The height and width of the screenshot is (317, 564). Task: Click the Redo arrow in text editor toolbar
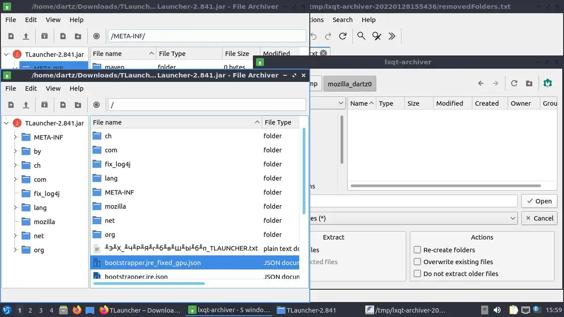click(x=328, y=36)
